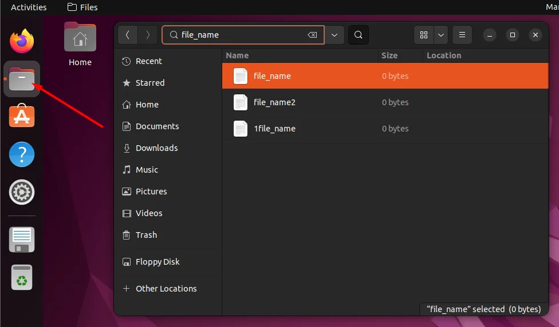This screenshot has width=559, height=327.
Task: Click the Starred star icon
Action: pos(126,83)
